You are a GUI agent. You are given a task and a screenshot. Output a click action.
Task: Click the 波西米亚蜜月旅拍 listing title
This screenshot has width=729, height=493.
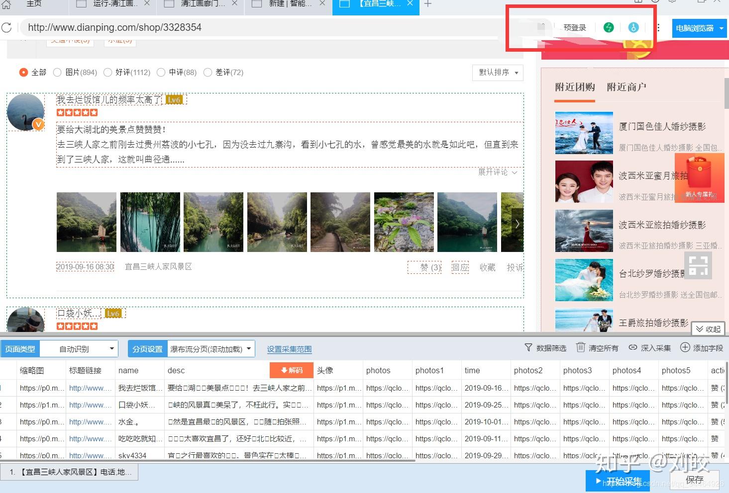click(x=653, y=175)
